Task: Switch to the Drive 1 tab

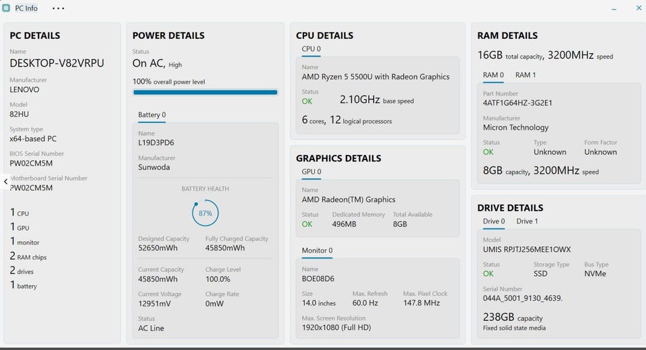Action: pos(527,221)
